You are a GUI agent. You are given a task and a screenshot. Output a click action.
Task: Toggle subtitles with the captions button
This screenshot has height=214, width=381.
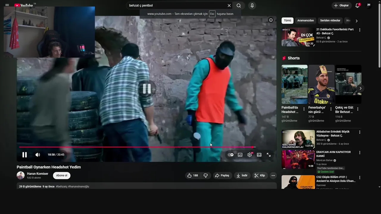[240, 155]
